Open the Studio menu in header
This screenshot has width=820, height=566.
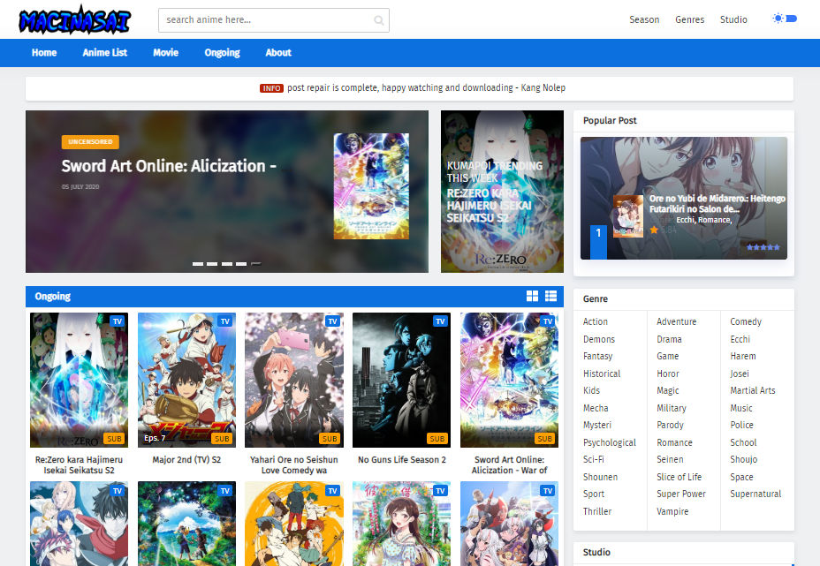point(733,19)
